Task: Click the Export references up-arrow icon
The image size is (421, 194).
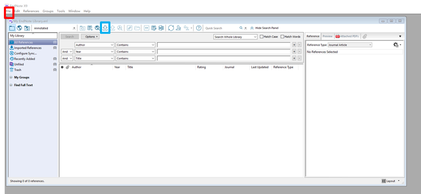Action: 113,28
